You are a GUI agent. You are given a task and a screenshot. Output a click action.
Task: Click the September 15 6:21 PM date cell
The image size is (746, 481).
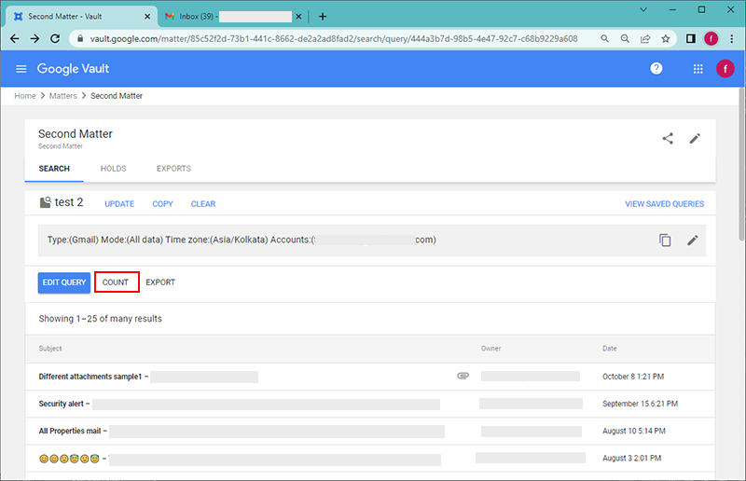pos(640,404)
